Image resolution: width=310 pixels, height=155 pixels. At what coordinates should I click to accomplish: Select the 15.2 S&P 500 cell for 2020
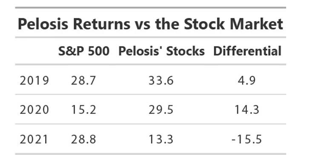click(83, 110)
